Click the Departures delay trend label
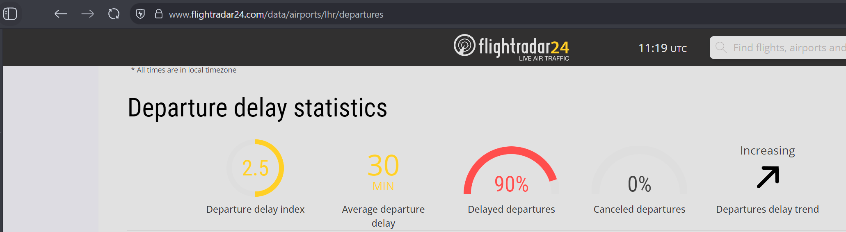The image size is (846, 232). pos(767,209)
